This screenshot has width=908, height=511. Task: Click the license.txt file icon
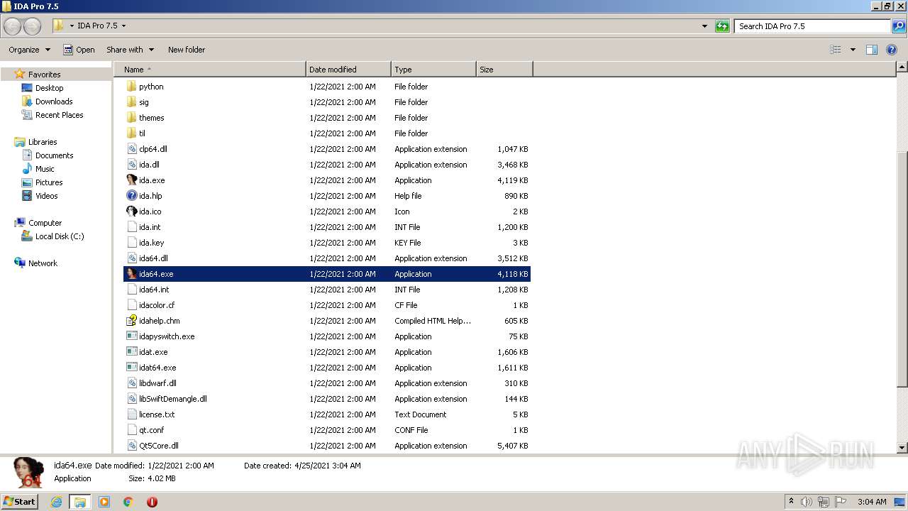tap(131, 414)
